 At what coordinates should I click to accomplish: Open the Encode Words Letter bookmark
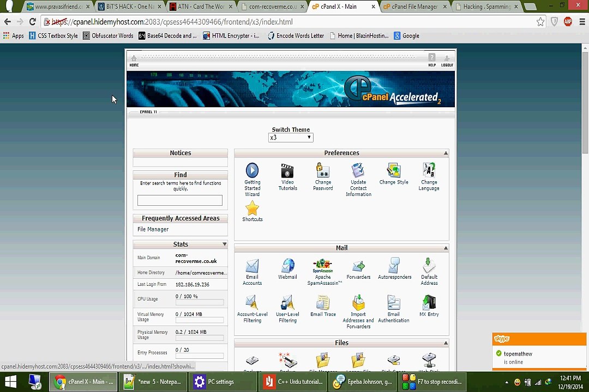pos(296,35)
